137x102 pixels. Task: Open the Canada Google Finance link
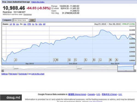click(91, 94)
